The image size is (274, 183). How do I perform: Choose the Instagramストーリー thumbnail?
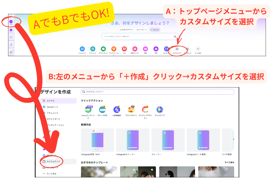tap(133, 140)
